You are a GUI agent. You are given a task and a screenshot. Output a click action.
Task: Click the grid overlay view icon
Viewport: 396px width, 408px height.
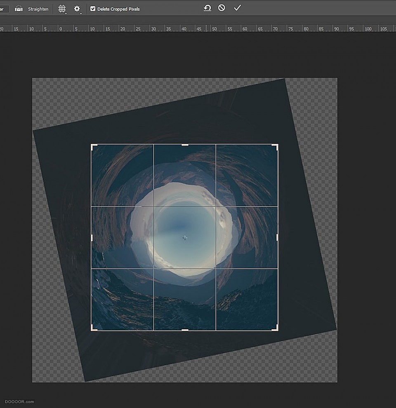pyautogui.click(x=62, y=9)
